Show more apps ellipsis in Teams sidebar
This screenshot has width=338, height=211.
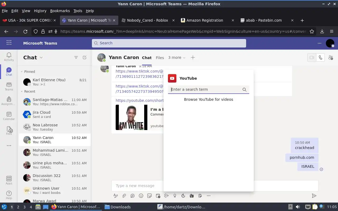coord(9,146)
